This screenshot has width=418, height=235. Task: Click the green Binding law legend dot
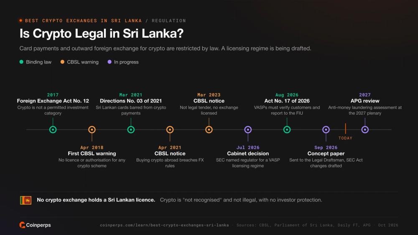[x=21, y=62]
